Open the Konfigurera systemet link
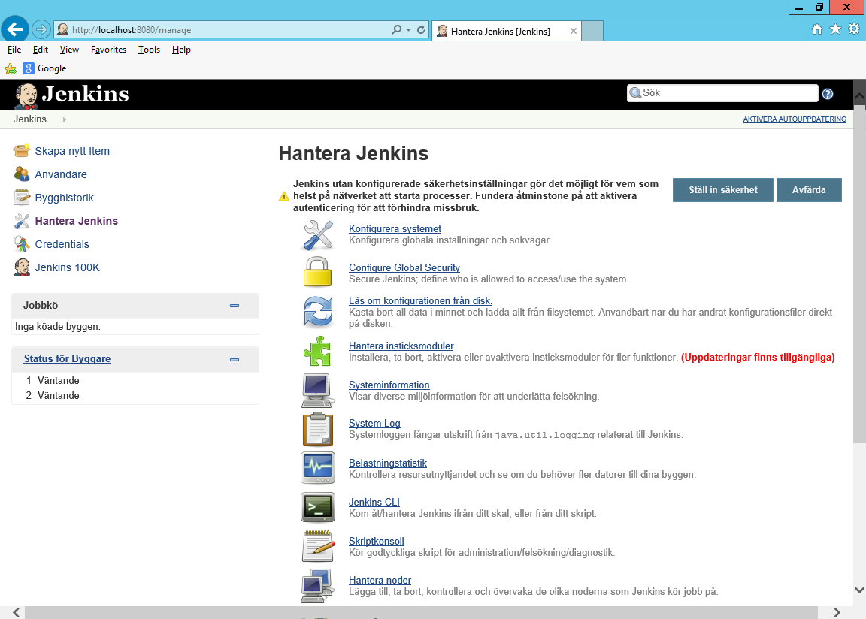This screenshot has width=866, height=619. (395, 228)
